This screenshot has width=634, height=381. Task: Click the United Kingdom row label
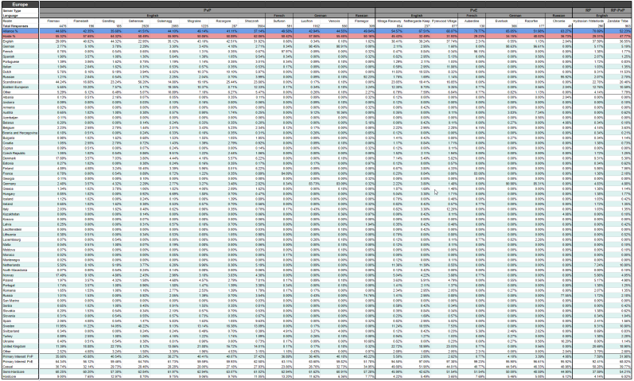(x=14, y=346)
